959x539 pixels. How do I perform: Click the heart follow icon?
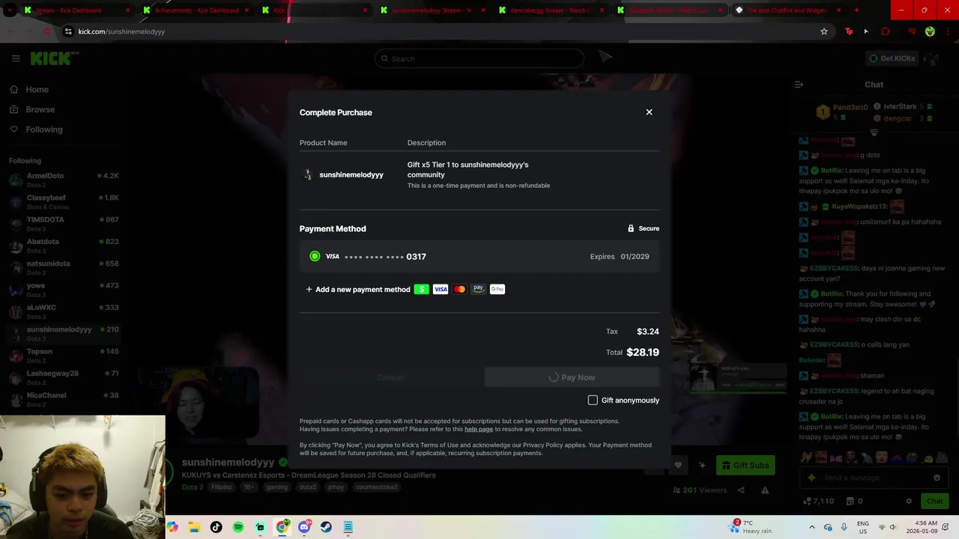tap(678, 465)
